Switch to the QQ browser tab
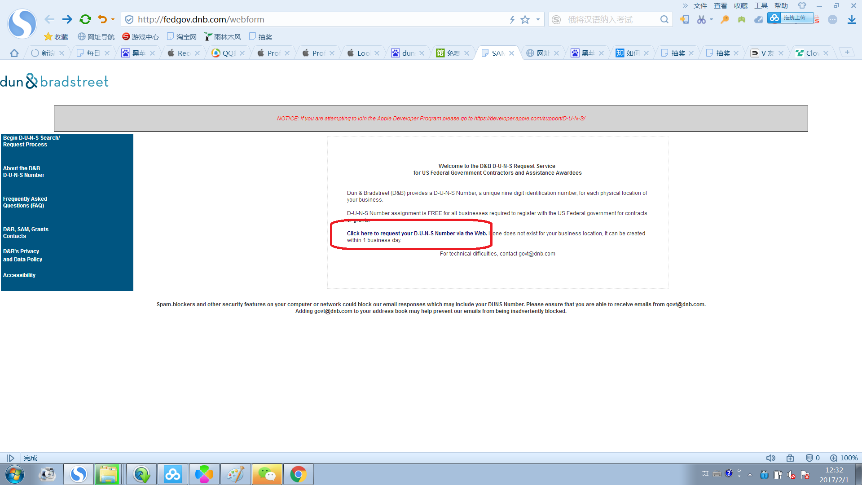The height and width of the screenshot is (485, 862). point(228,53)
